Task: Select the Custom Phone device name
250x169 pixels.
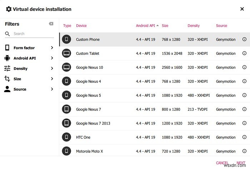Action: tap(88, 39)
